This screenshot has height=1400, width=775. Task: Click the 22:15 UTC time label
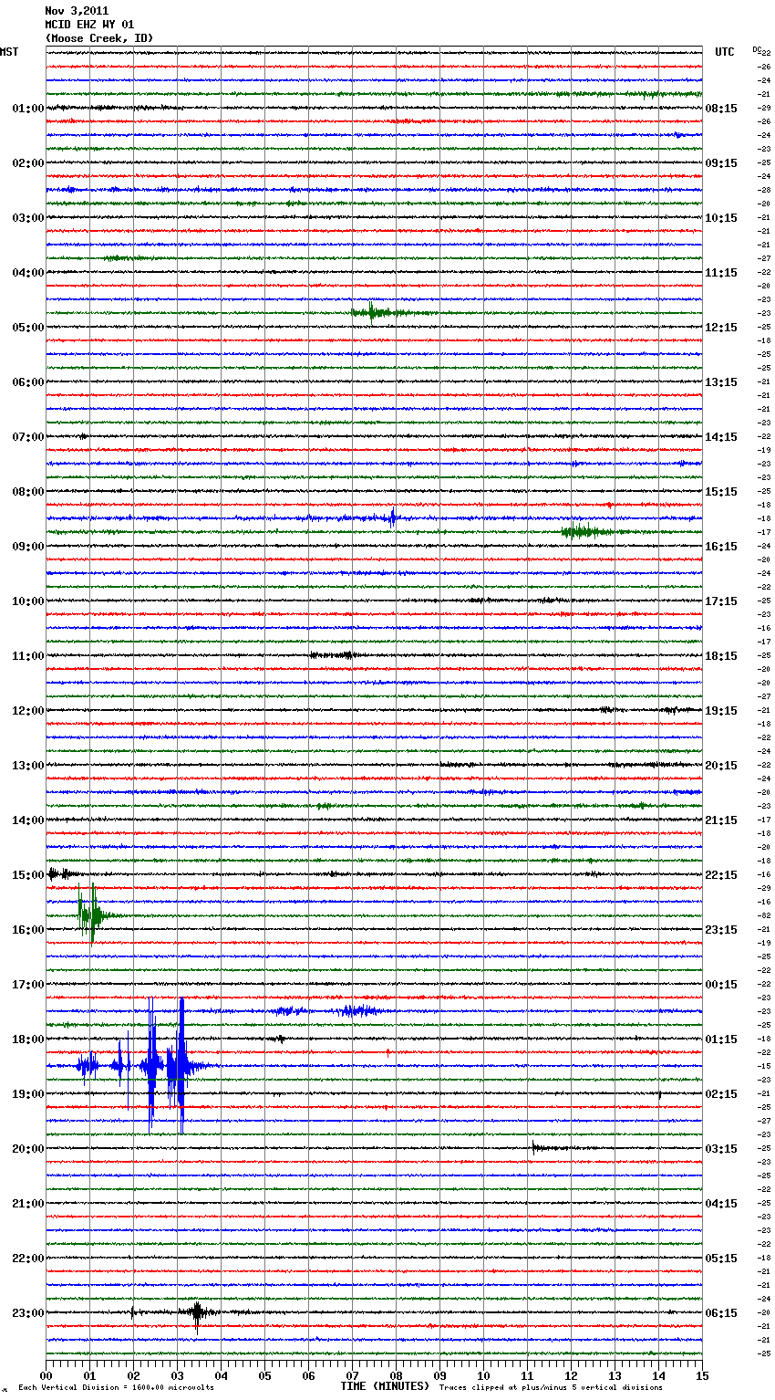pos(721,875)
